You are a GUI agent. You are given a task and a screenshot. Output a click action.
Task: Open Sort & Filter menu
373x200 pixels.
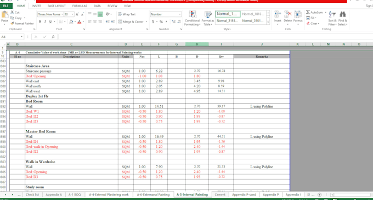coord(332,19)
